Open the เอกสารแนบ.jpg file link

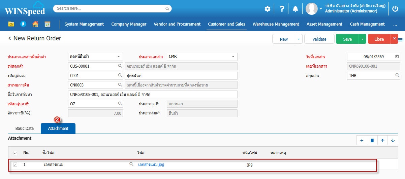pos(151,165)
